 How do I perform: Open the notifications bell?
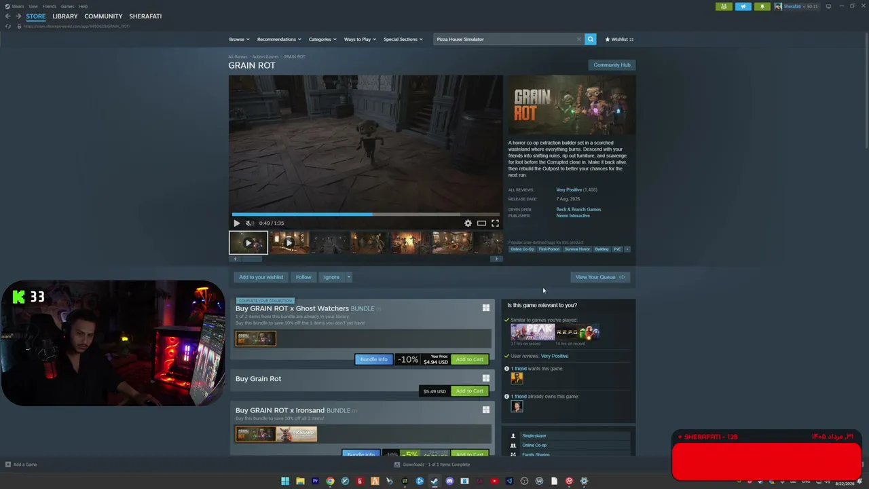762,7
